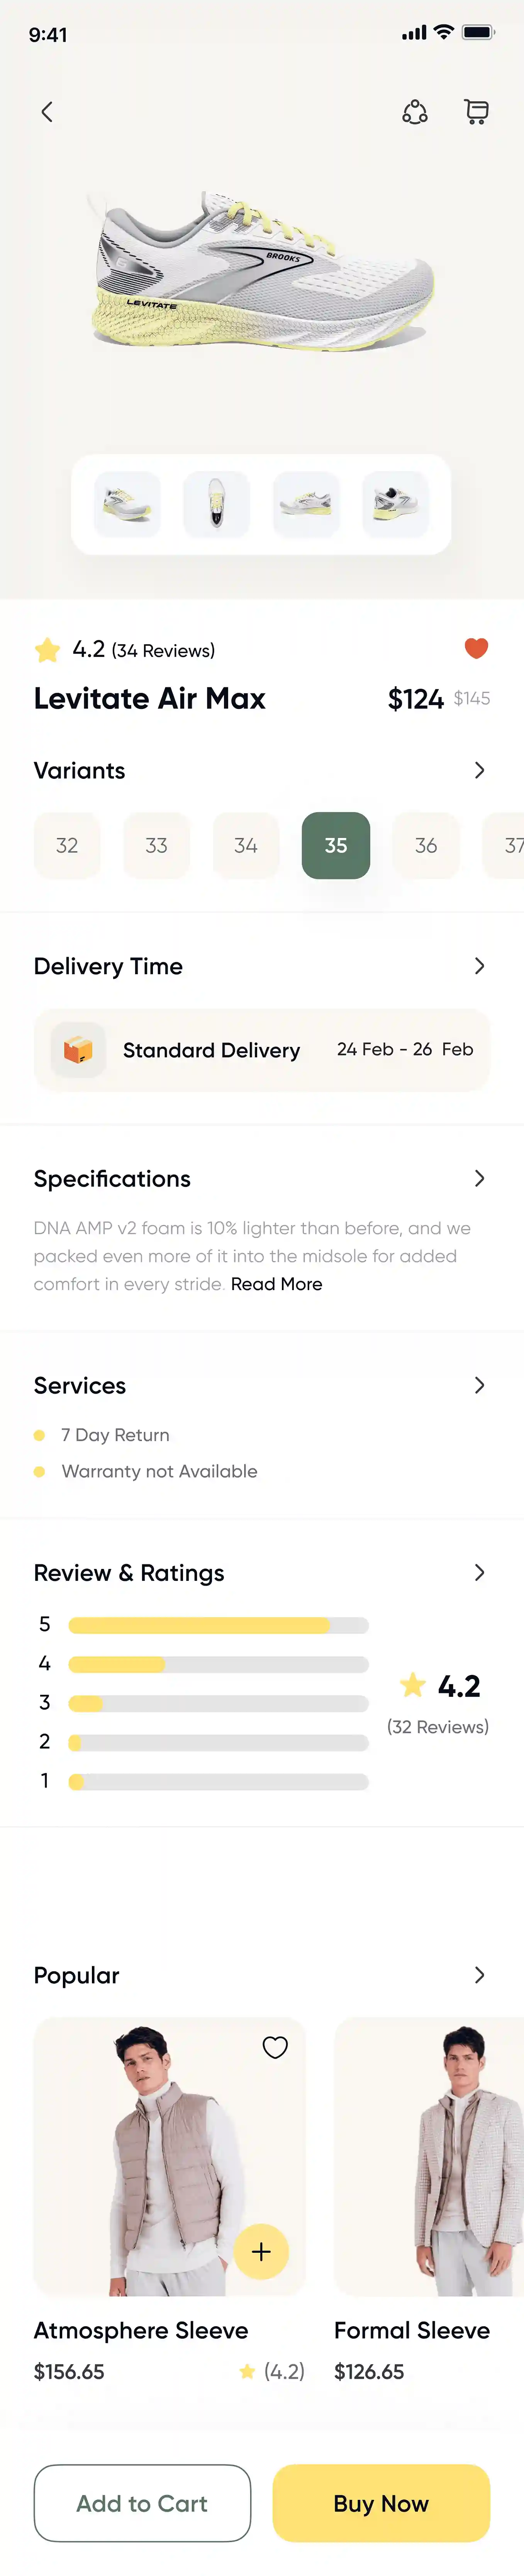Open the shopping cart icon
The image size is (524, 2576).
[477, 112]
